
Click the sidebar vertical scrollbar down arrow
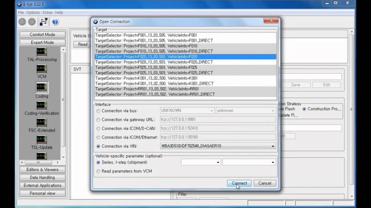63,157
